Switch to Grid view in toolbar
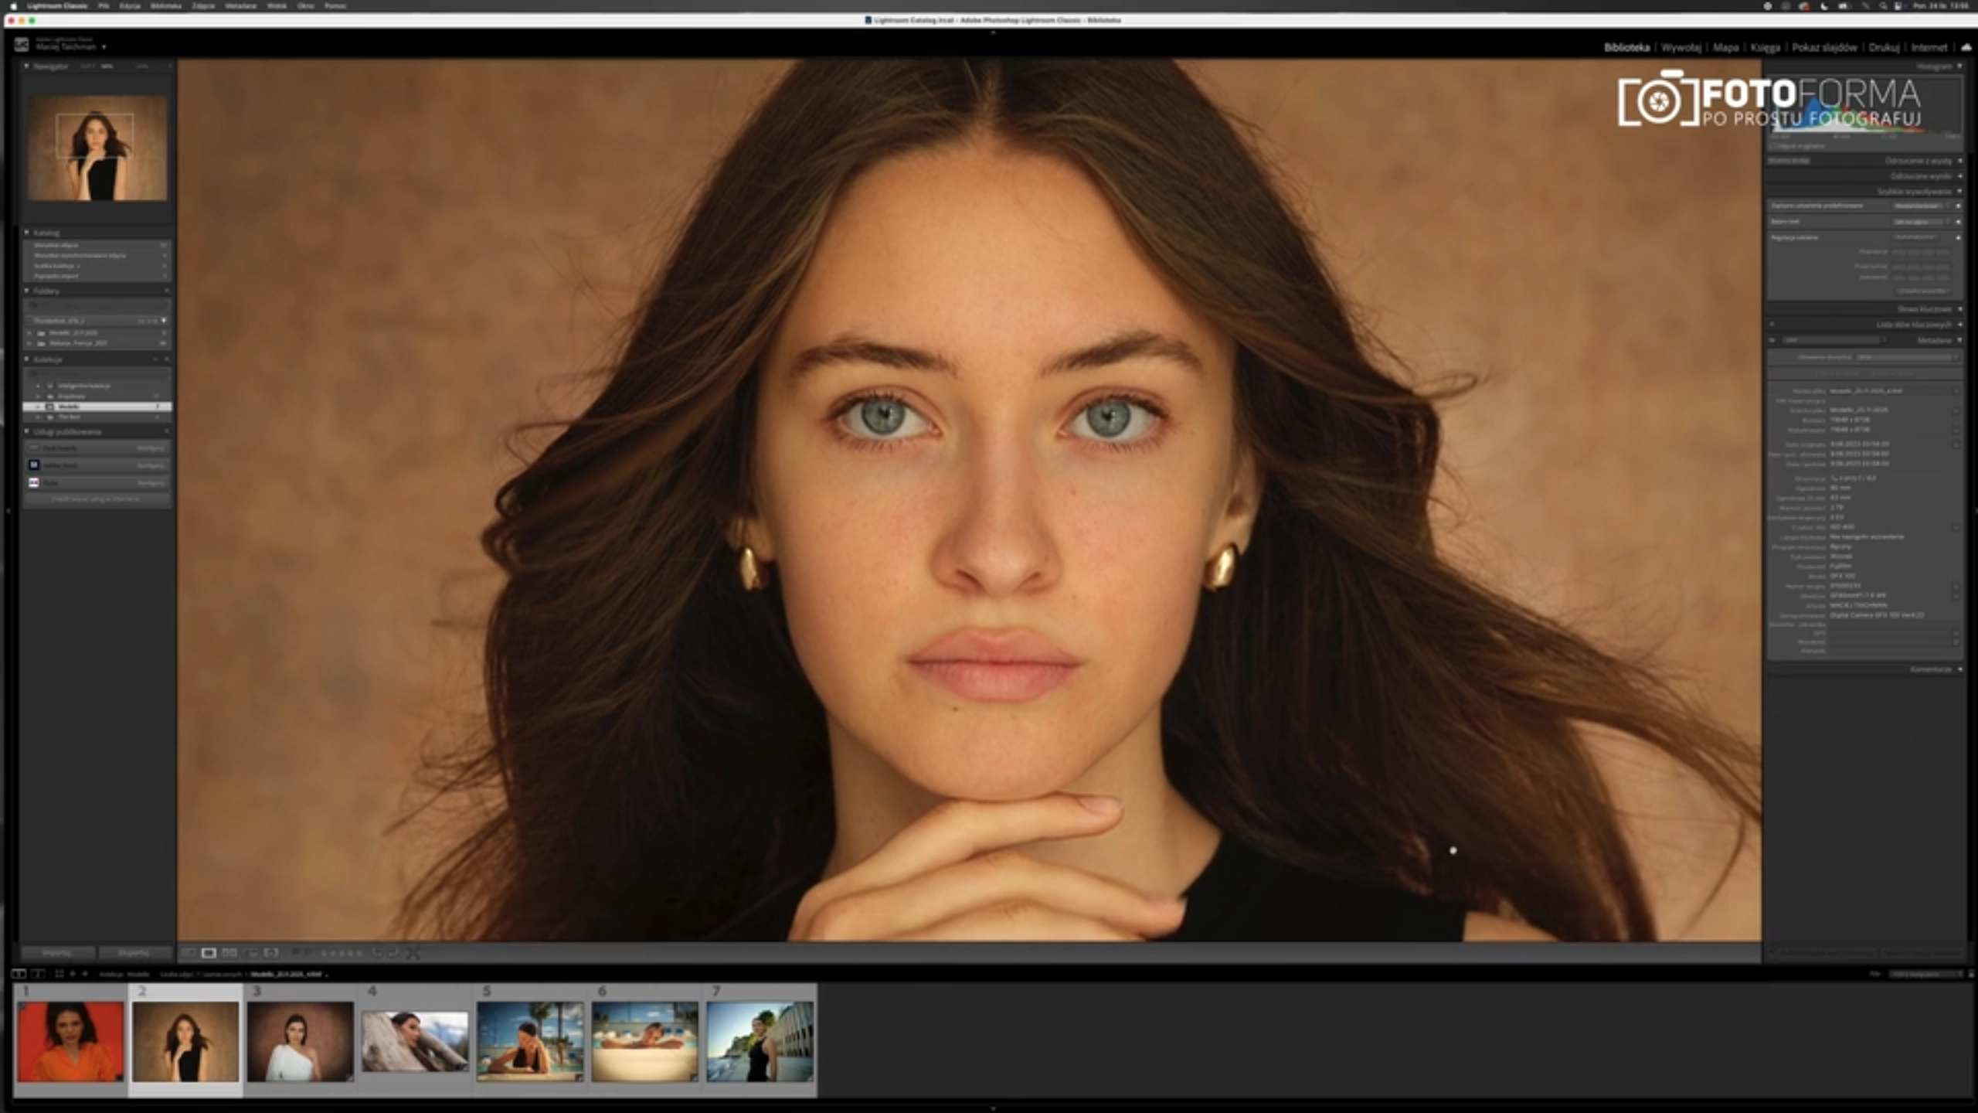This screenshot has width=1978, height=1113. (x=189, y=953)
